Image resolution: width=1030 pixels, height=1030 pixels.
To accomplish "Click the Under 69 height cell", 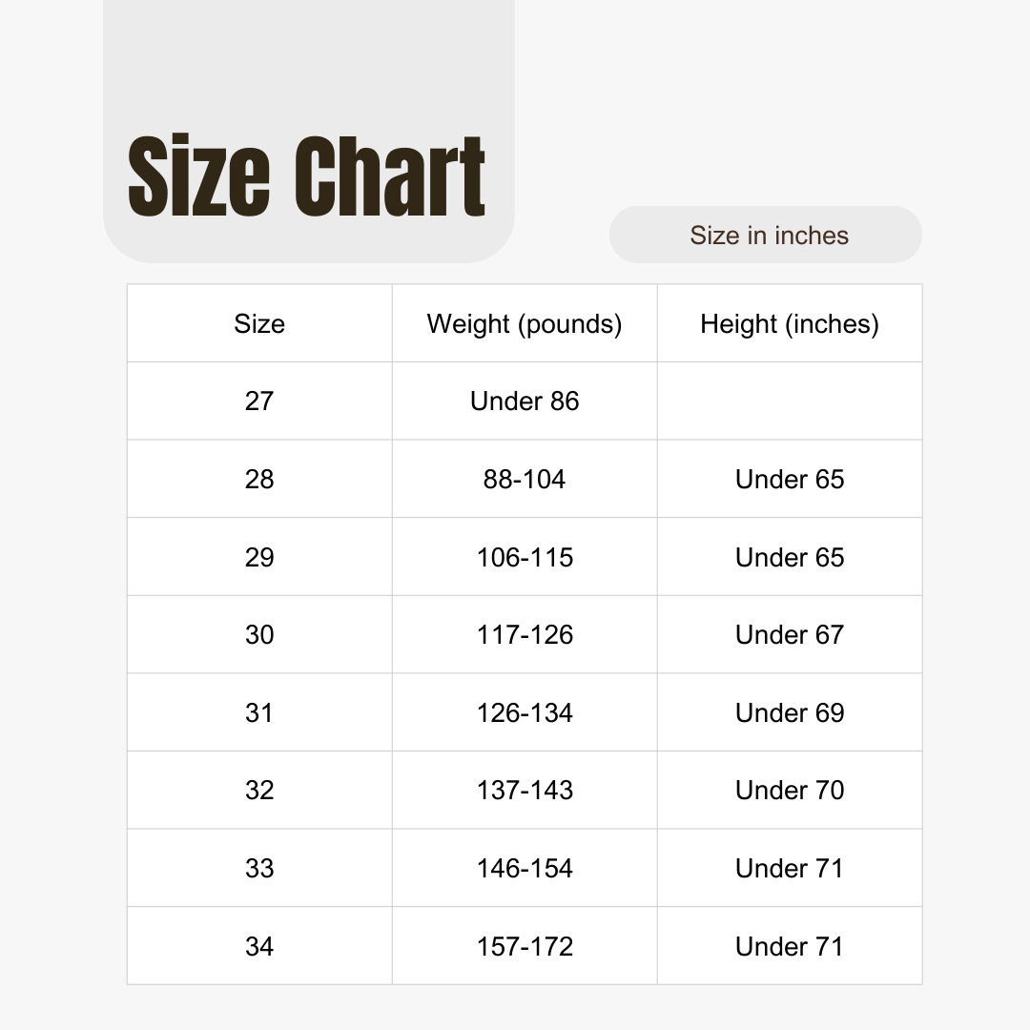I will (790, 712).
